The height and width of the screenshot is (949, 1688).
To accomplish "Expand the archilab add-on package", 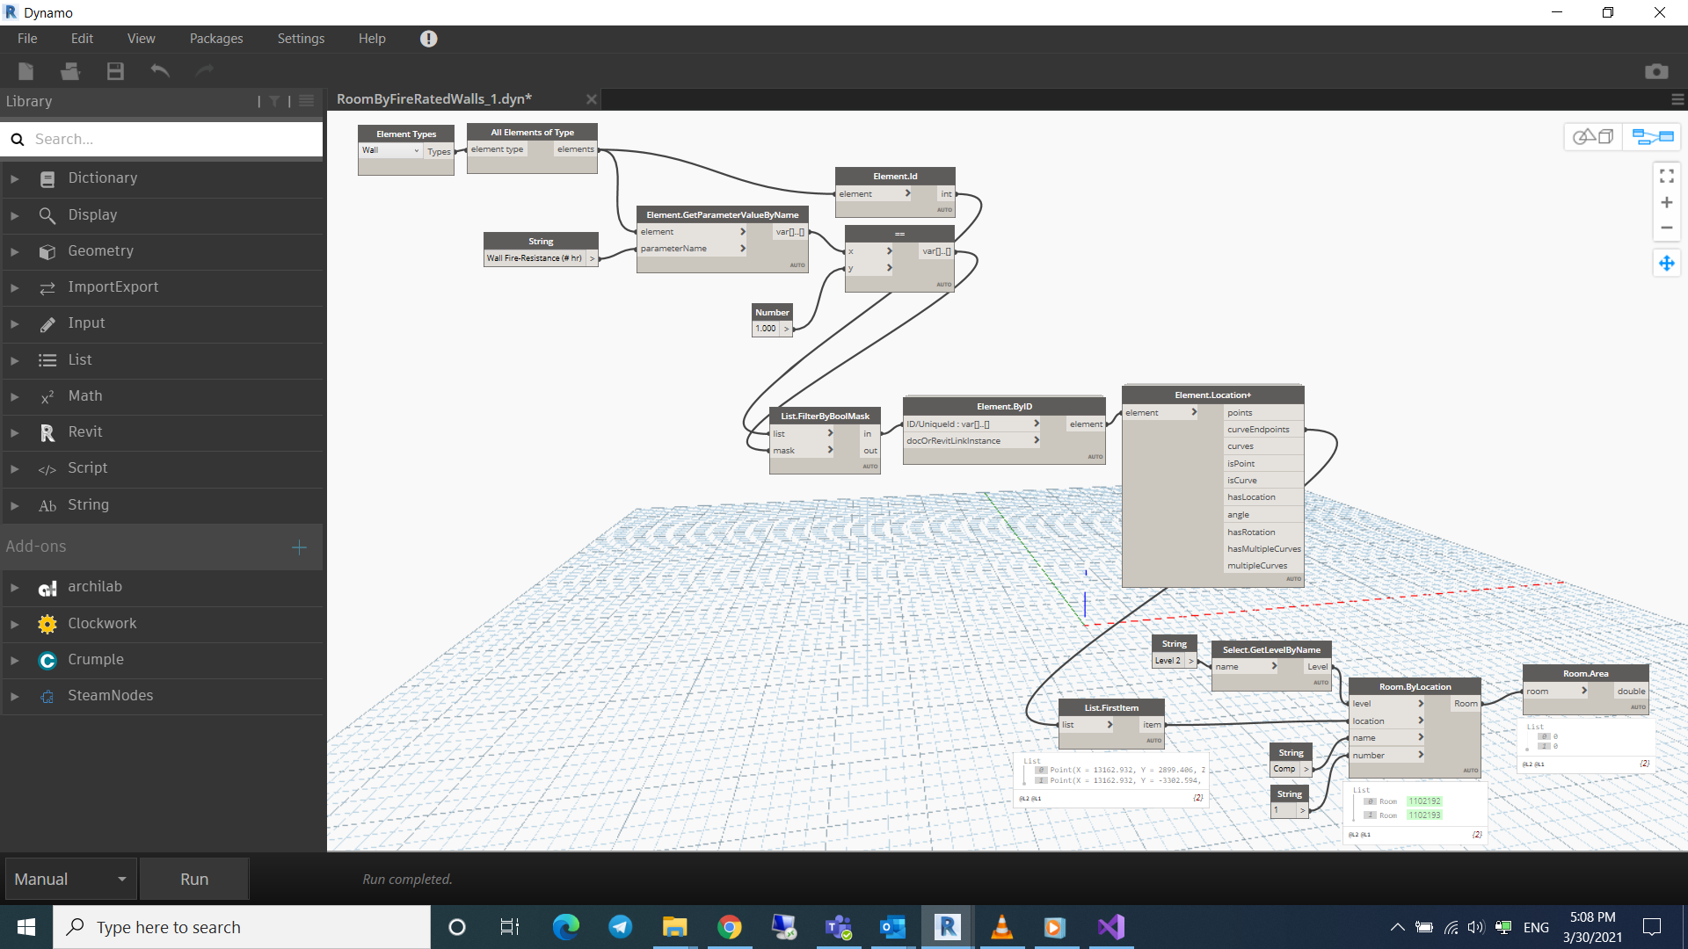I will click(x=14, y=587).
